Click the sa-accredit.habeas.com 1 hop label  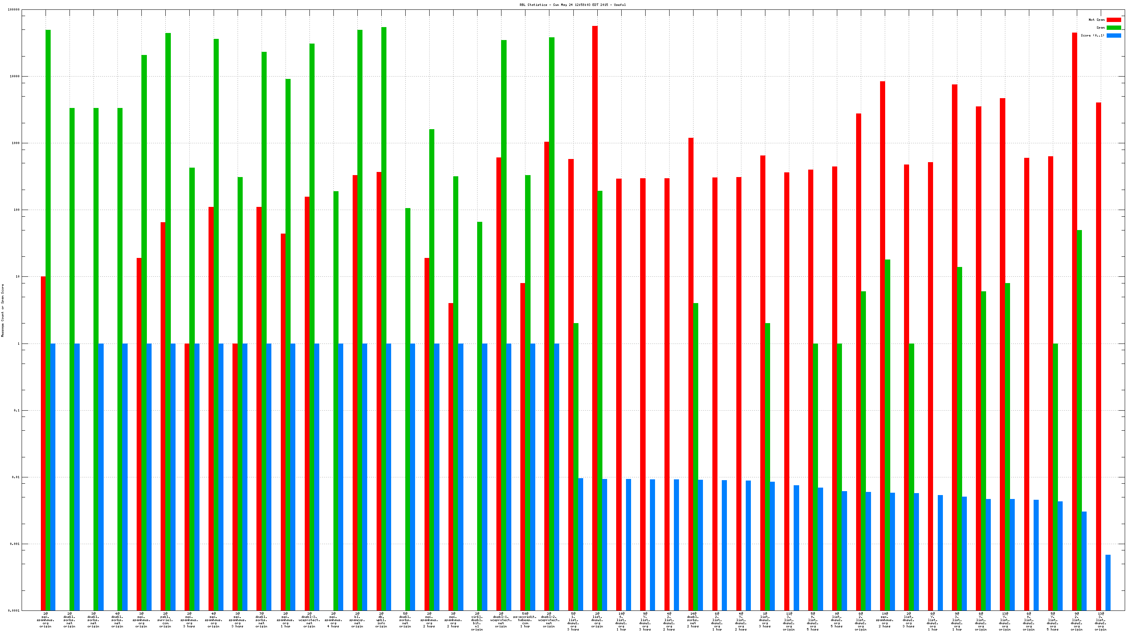(x=525, y=620)
